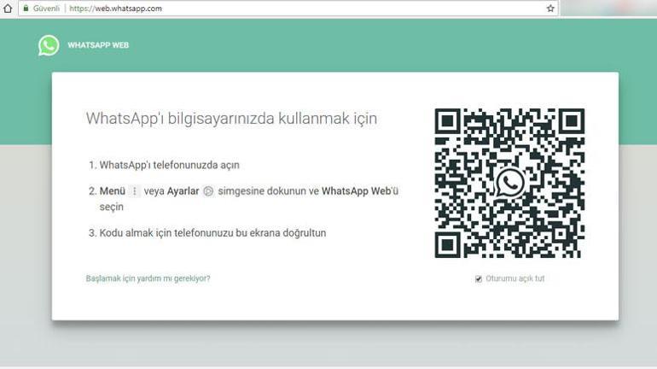Click step 3 'Kodu almak için' instruction

pyautogui.click(x=212, y=232)
